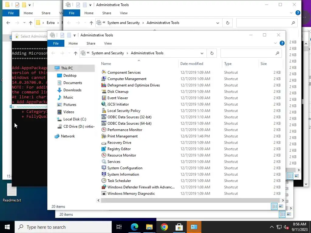Expand address dropdown in back Administrative Tools window
Image resolution: width=311 pixels, height=233 pixels.
click(x=217, y=23)
